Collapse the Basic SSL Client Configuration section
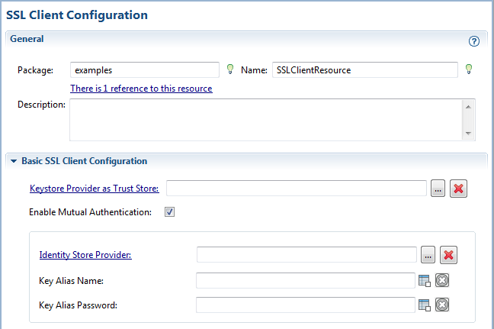Viewport: 494px width, 329px height. [14, 161]
